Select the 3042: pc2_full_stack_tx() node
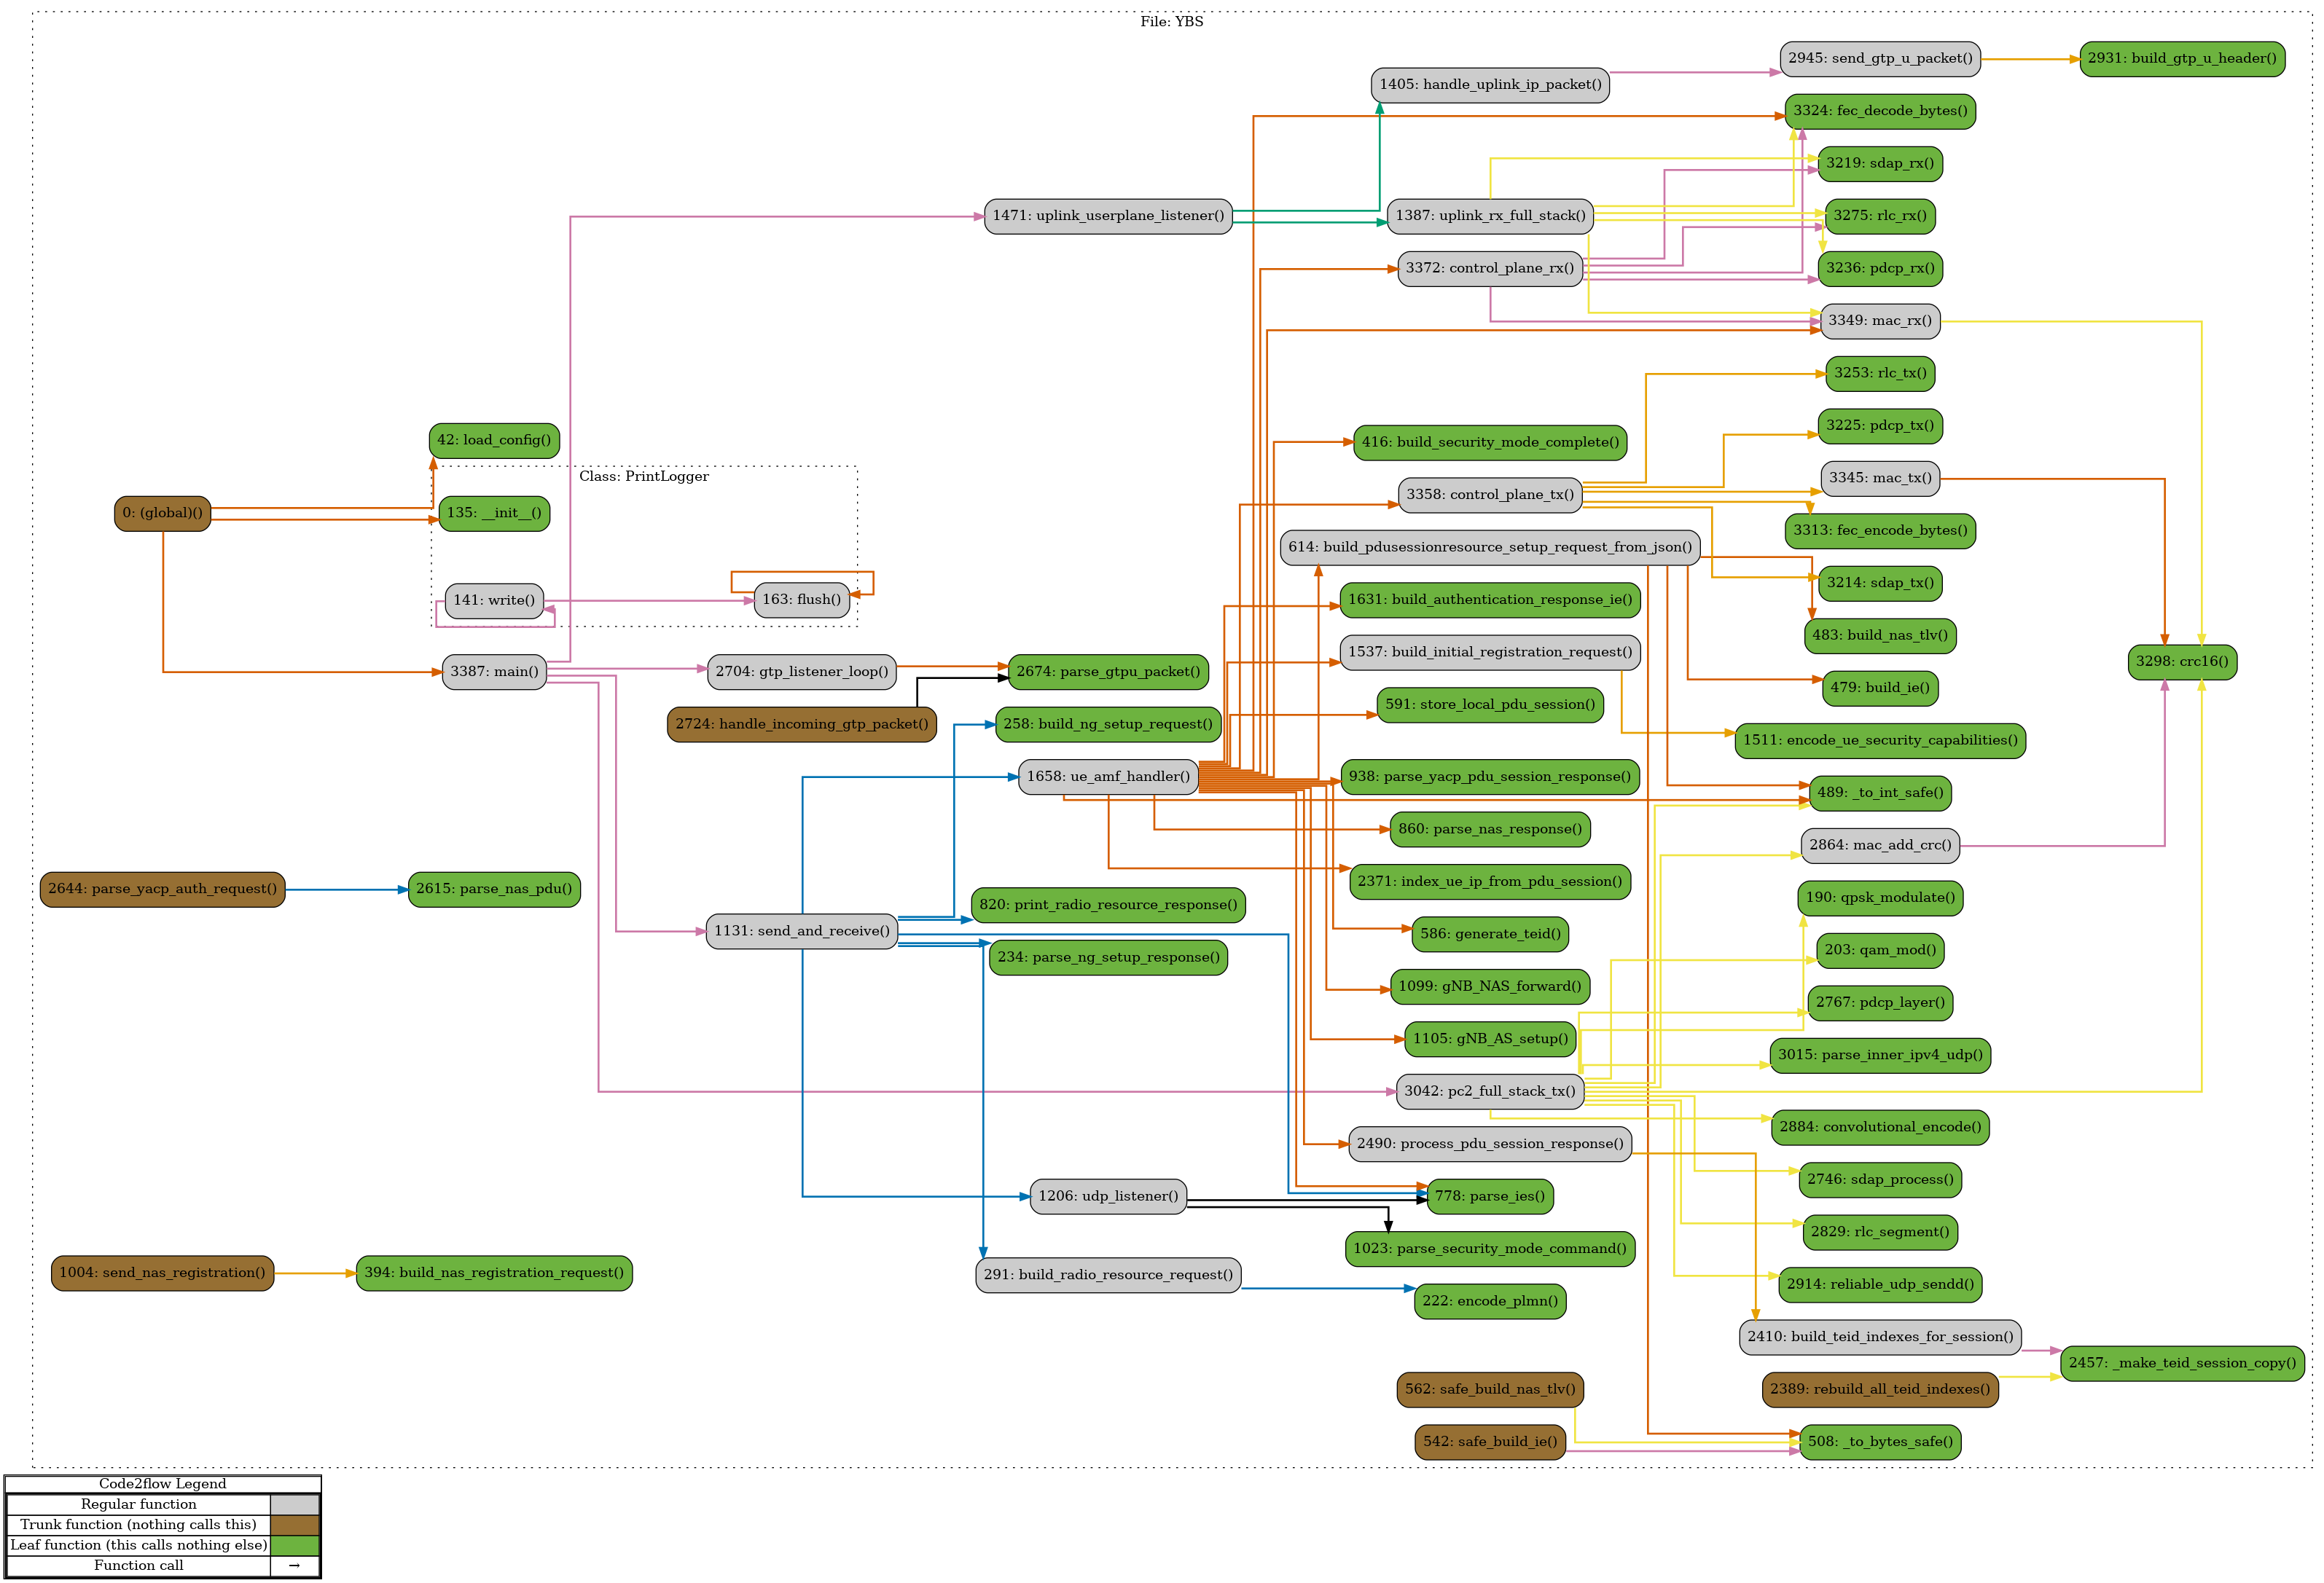The width and height of the screenshot is (2324, 1583). tap(1489, 1091)
